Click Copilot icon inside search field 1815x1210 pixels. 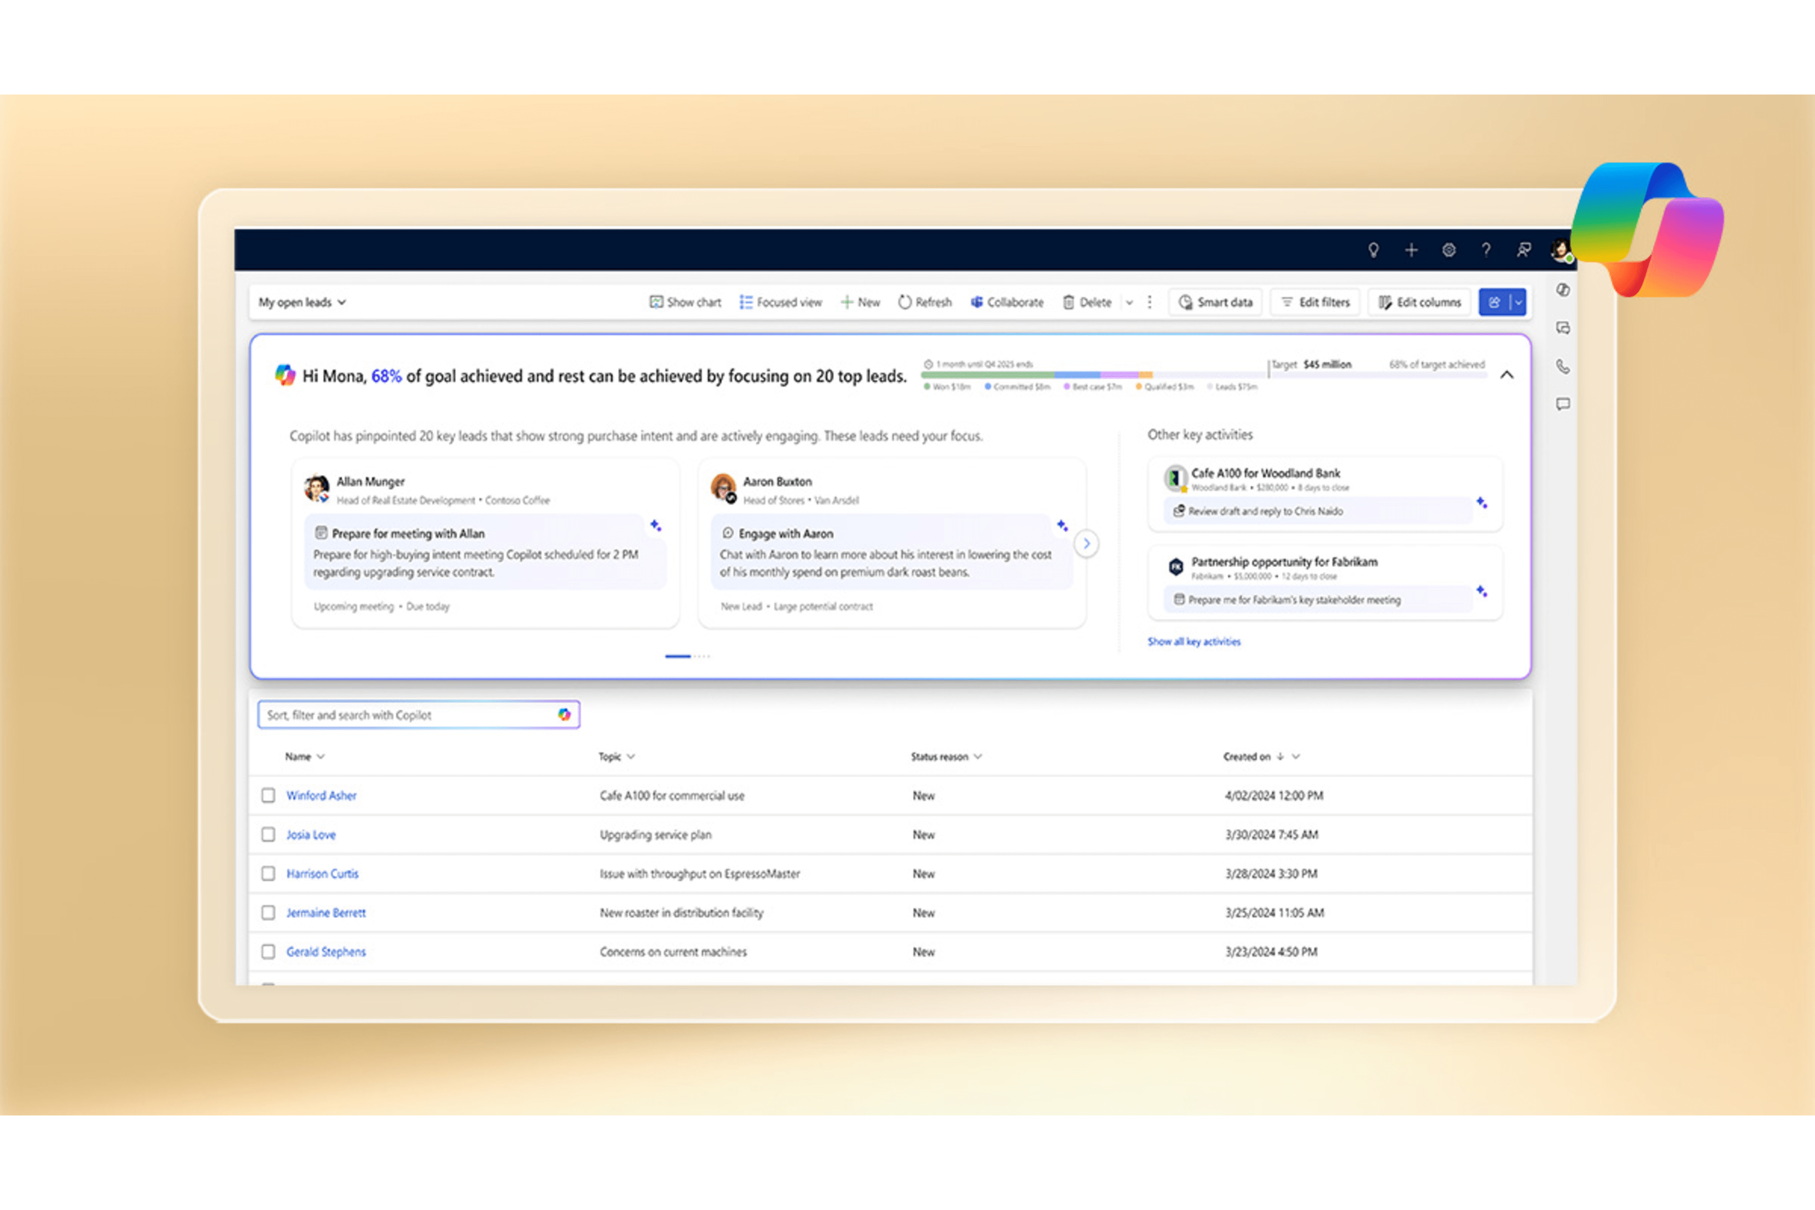564,715
